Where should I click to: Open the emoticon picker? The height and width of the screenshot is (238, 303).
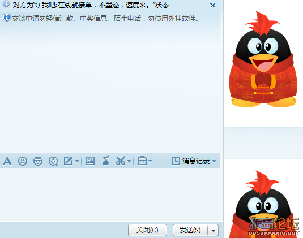point(23,161)
